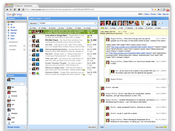Image resolution: width=175 pixels, height=131 pixels.
Task: Add a contact with plus next to Manage contacts
Action: click(24, 127)
